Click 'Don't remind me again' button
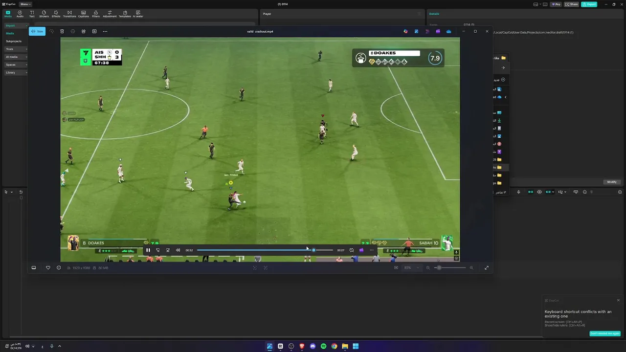The height and width of the screenshot is (352, 626). pyautogui.click(x=605, y=333)
